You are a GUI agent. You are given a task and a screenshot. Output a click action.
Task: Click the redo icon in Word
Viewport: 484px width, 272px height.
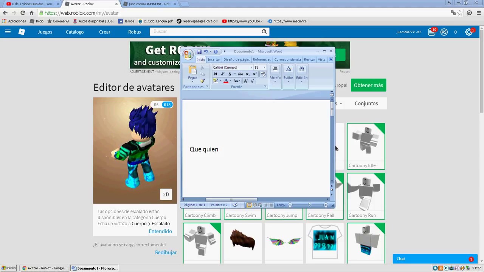click(216, 52)
